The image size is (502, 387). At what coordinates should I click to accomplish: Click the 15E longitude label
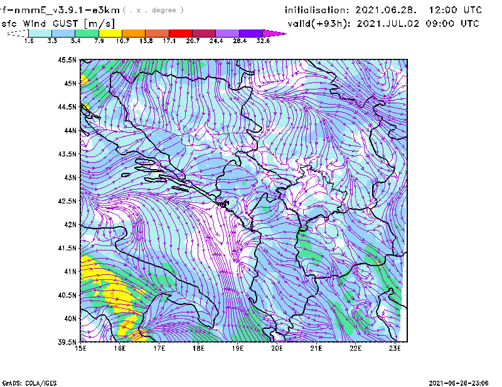point(80,348)
